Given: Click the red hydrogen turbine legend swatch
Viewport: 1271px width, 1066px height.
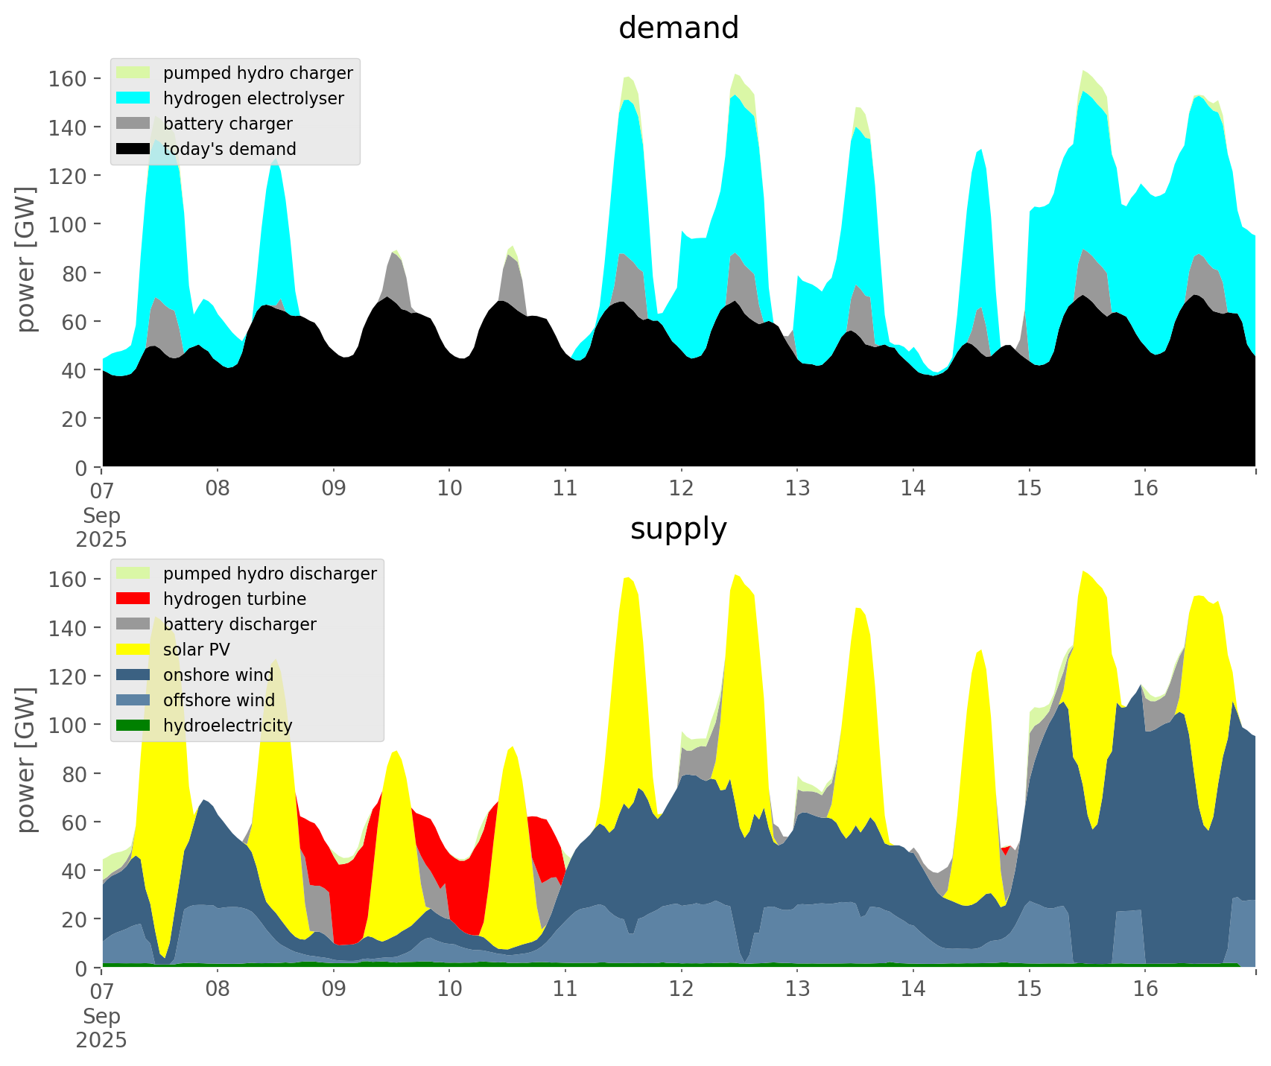Looking at the screenshot, I should click(133, 599).
